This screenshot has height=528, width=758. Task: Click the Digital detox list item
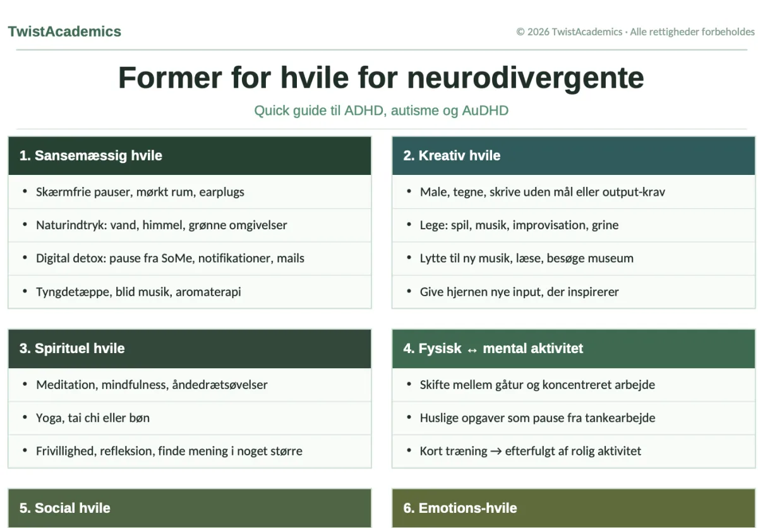189,258
